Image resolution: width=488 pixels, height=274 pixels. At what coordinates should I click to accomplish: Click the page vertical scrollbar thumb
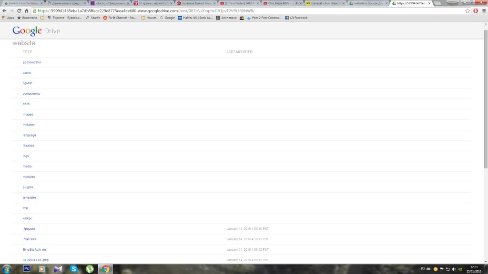tap(486, 99)
